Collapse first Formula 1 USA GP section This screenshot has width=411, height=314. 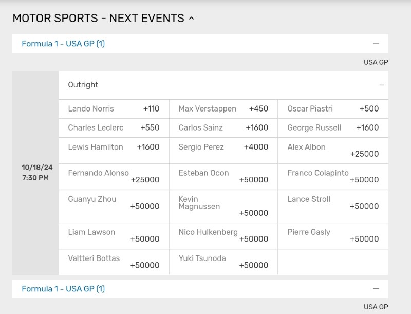pos(376,44)
